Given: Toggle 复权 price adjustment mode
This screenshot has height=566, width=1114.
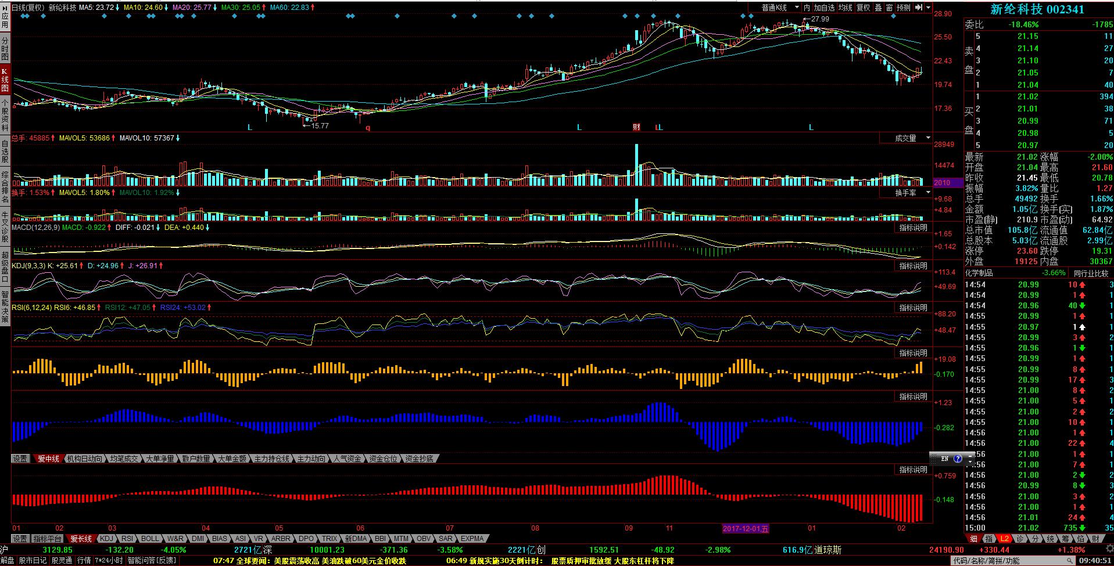Looking at the screenshot, I should click(x=864, y=8).
